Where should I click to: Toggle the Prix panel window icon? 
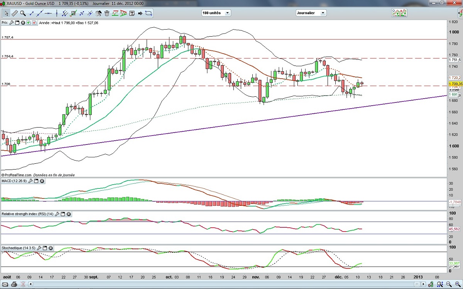pos(17,23)
